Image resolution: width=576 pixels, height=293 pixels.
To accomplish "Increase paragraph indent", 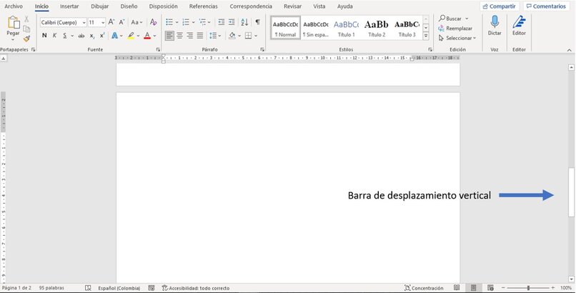I will point(232,22).
